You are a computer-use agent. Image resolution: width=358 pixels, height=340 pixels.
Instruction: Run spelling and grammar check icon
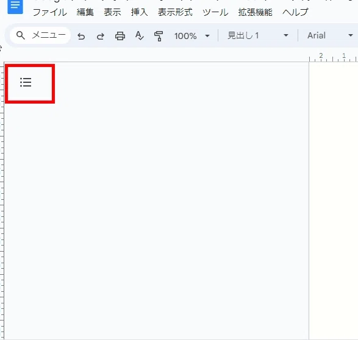click(139, 36)
